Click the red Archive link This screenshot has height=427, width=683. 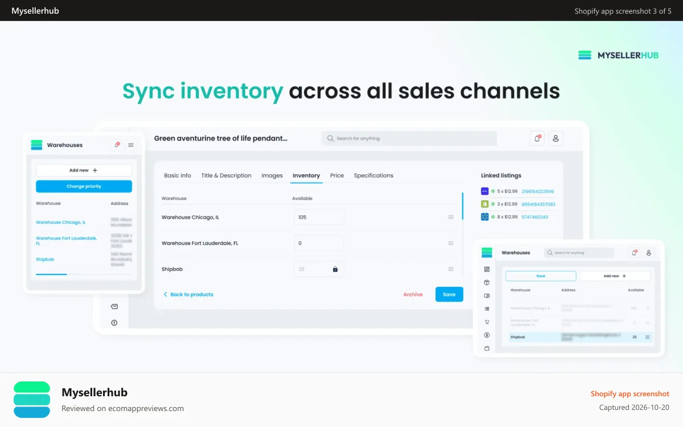click(413, 294)
